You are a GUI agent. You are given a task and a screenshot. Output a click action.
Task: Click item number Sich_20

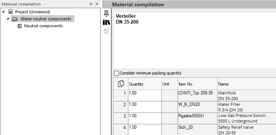click(x=198, y=129)
